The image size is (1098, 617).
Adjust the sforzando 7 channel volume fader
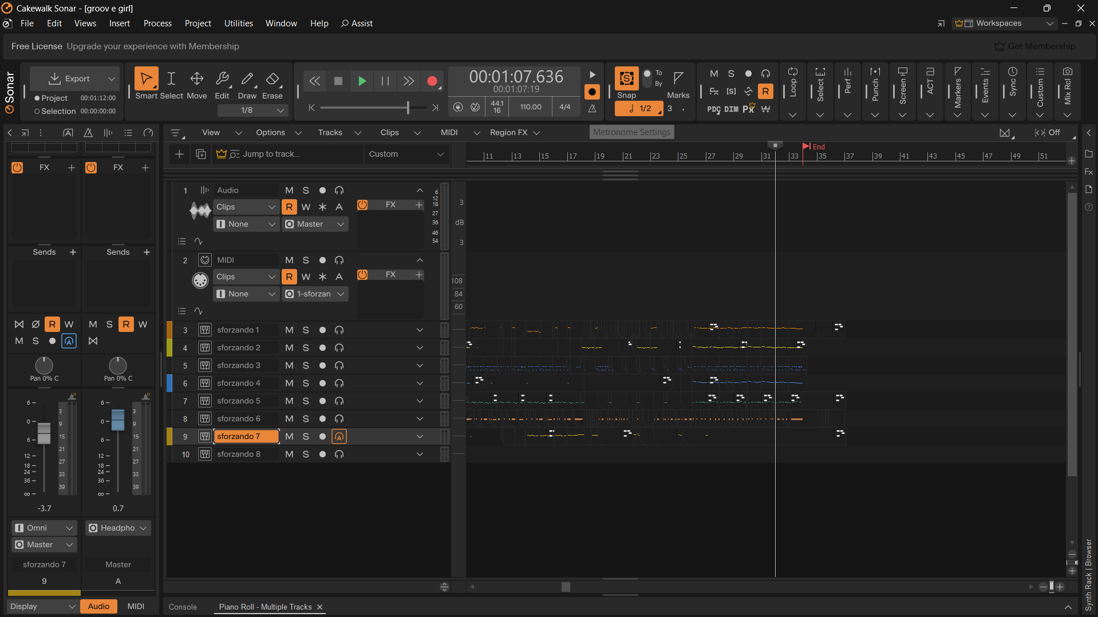tap(44, 433)
